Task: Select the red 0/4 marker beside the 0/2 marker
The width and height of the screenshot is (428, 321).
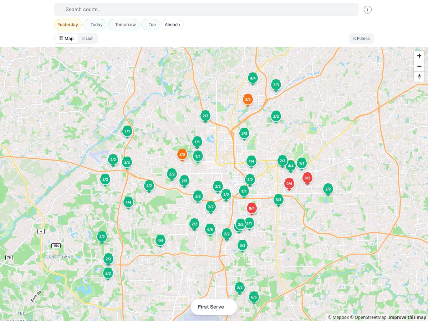Action: click(x=289, y=184)
